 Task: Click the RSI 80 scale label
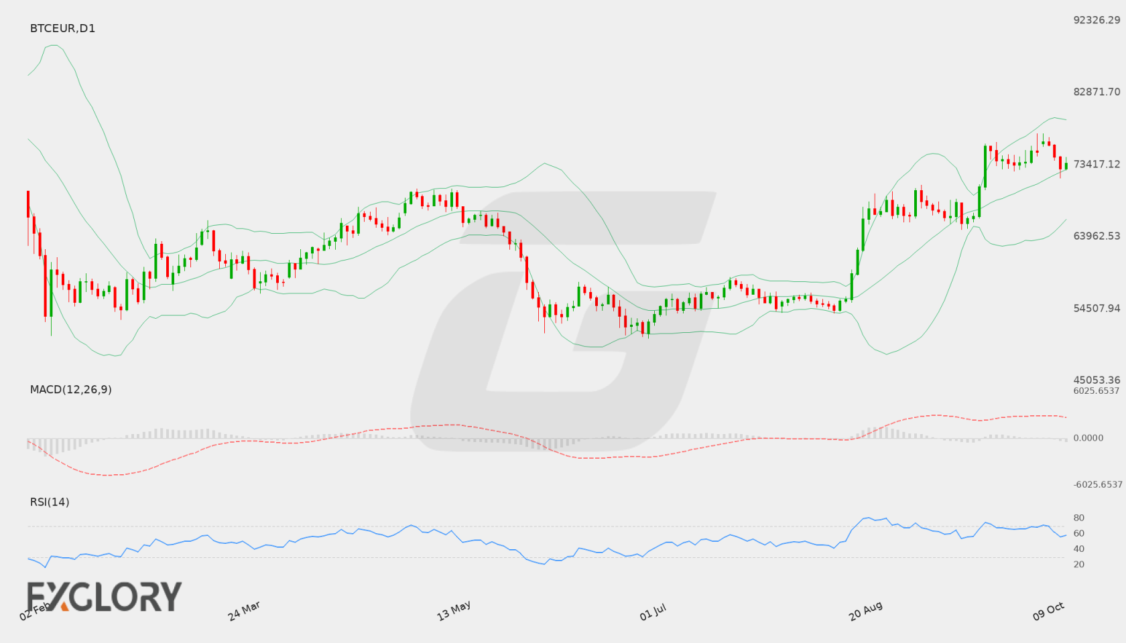point(1079,518)
